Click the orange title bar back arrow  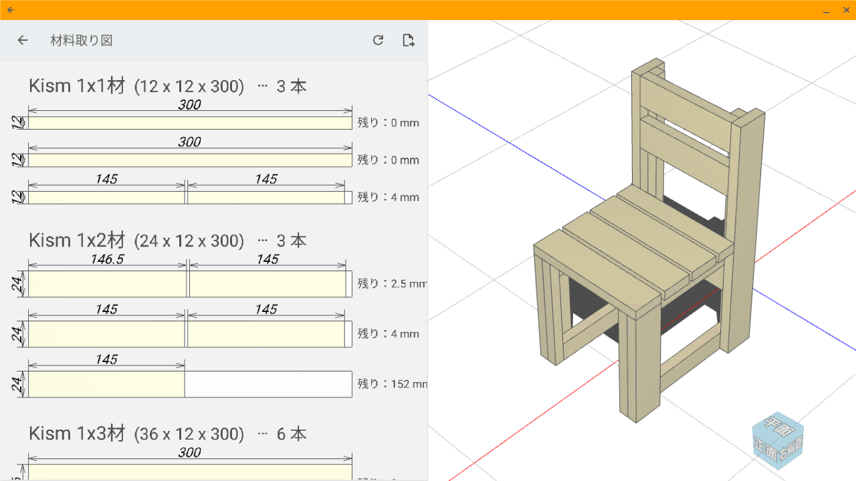point(10,10)
